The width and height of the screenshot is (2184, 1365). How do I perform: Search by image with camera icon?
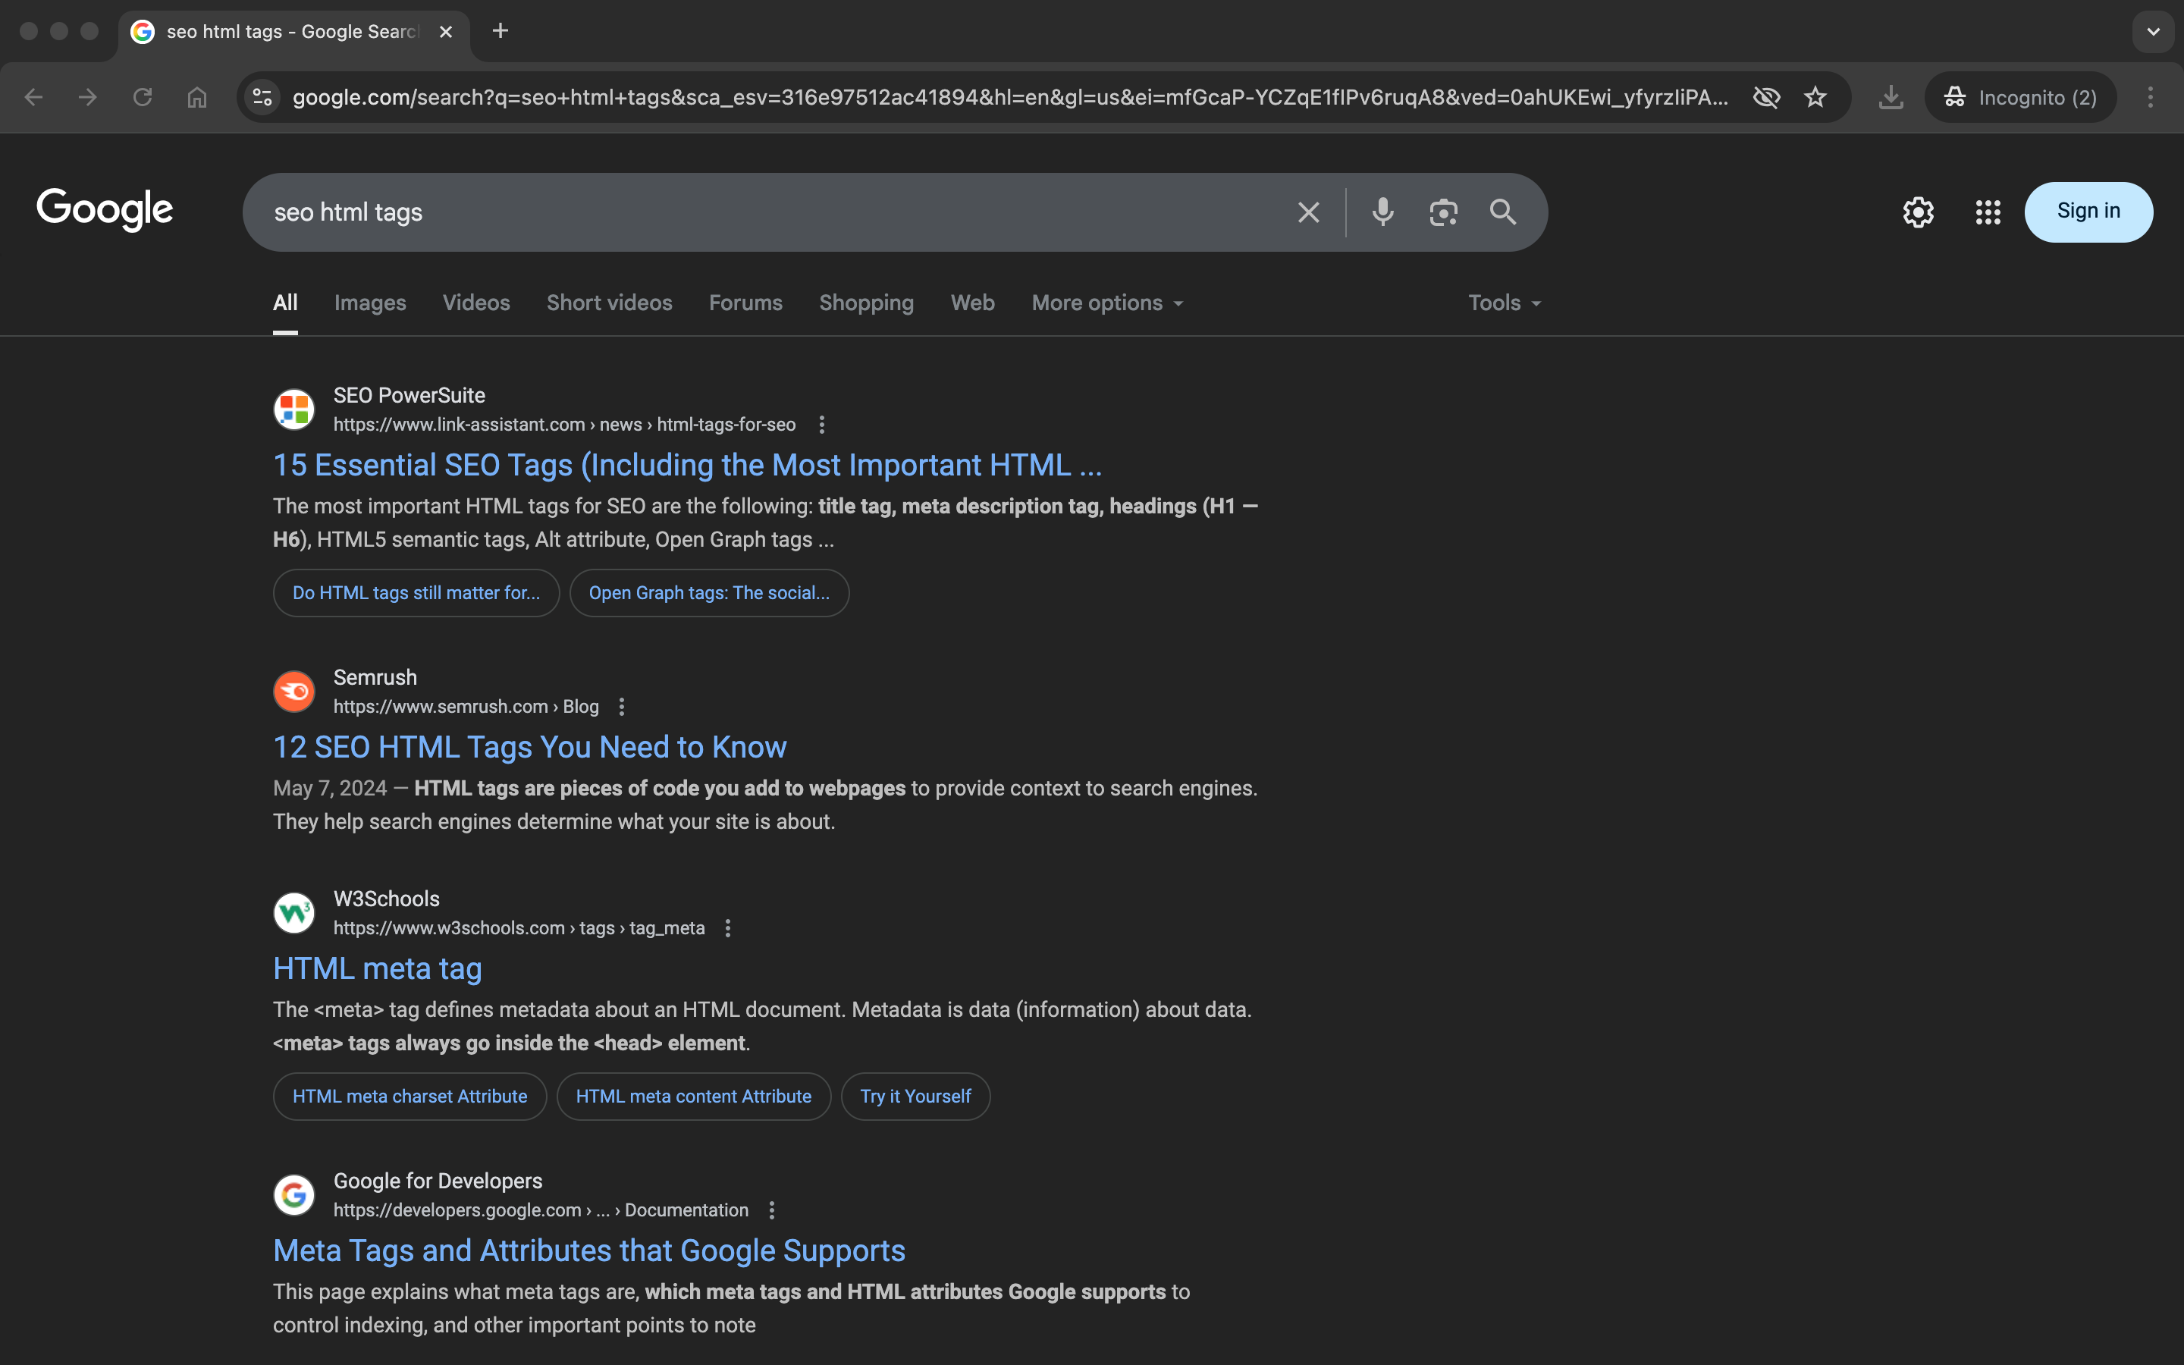tap(1443, 212)
